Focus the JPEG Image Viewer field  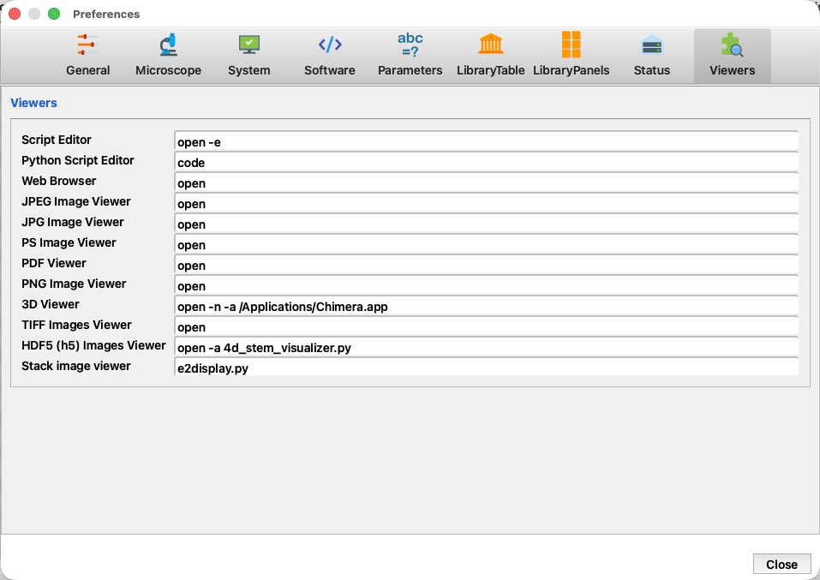coord(486,203)
